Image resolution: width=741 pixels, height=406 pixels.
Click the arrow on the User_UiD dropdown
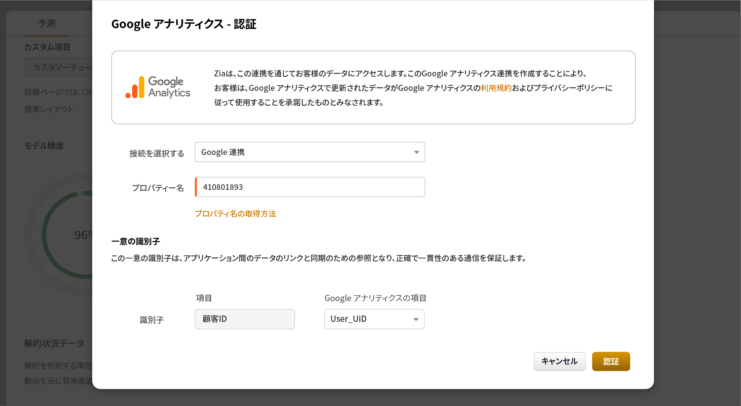415,319
